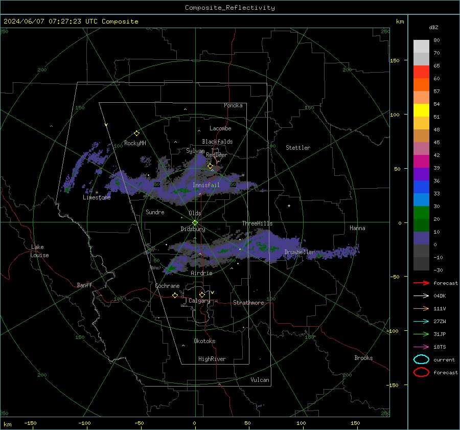Screen dimensions: 460x430
Task: Click the Composite_Reflectivity title
Action: click(x=230, y=8)
